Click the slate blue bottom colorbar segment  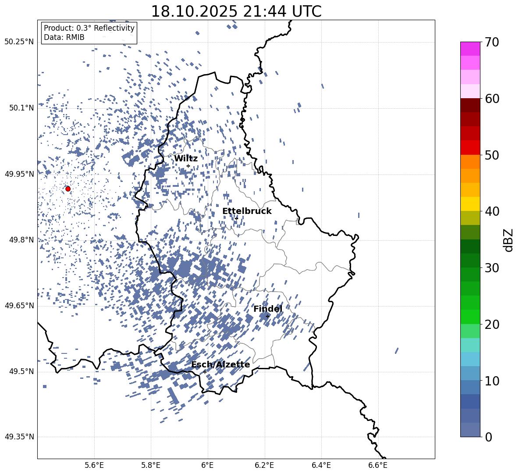(470, 430)
